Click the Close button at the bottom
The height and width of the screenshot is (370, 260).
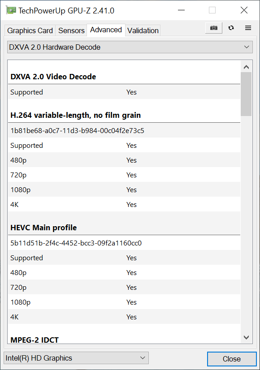tap(232, 359)
